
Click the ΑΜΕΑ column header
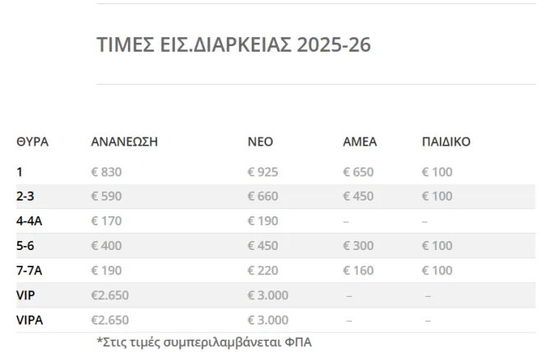pos(360,142)
